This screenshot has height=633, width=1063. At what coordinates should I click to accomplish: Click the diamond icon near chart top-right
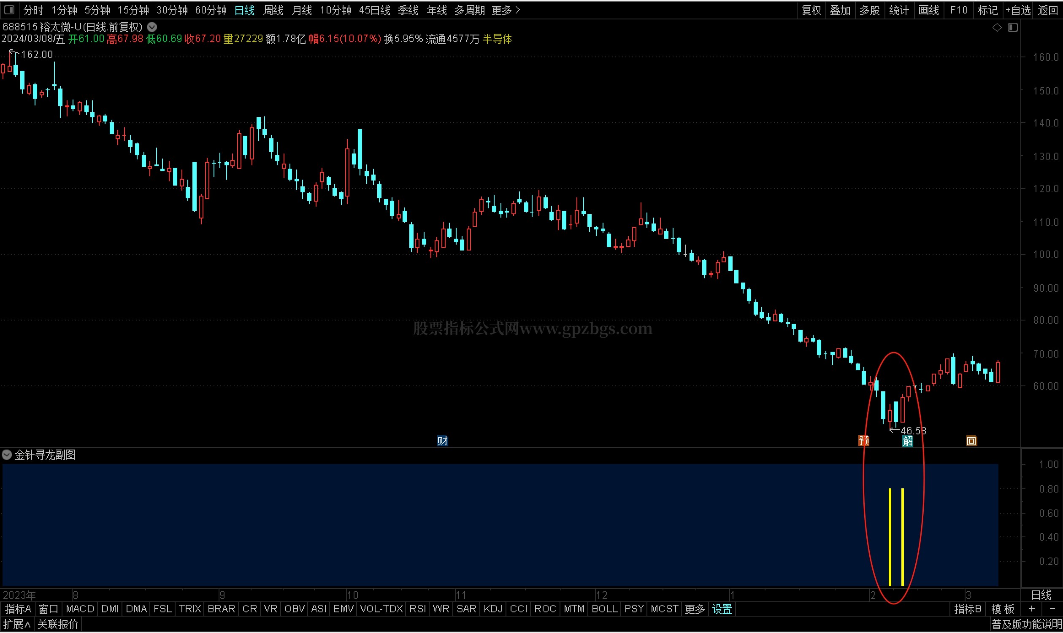tap(997, 27)
